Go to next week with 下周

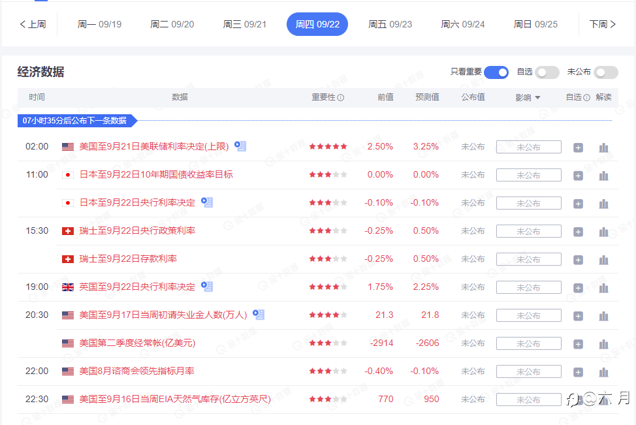tap(602, 24)
